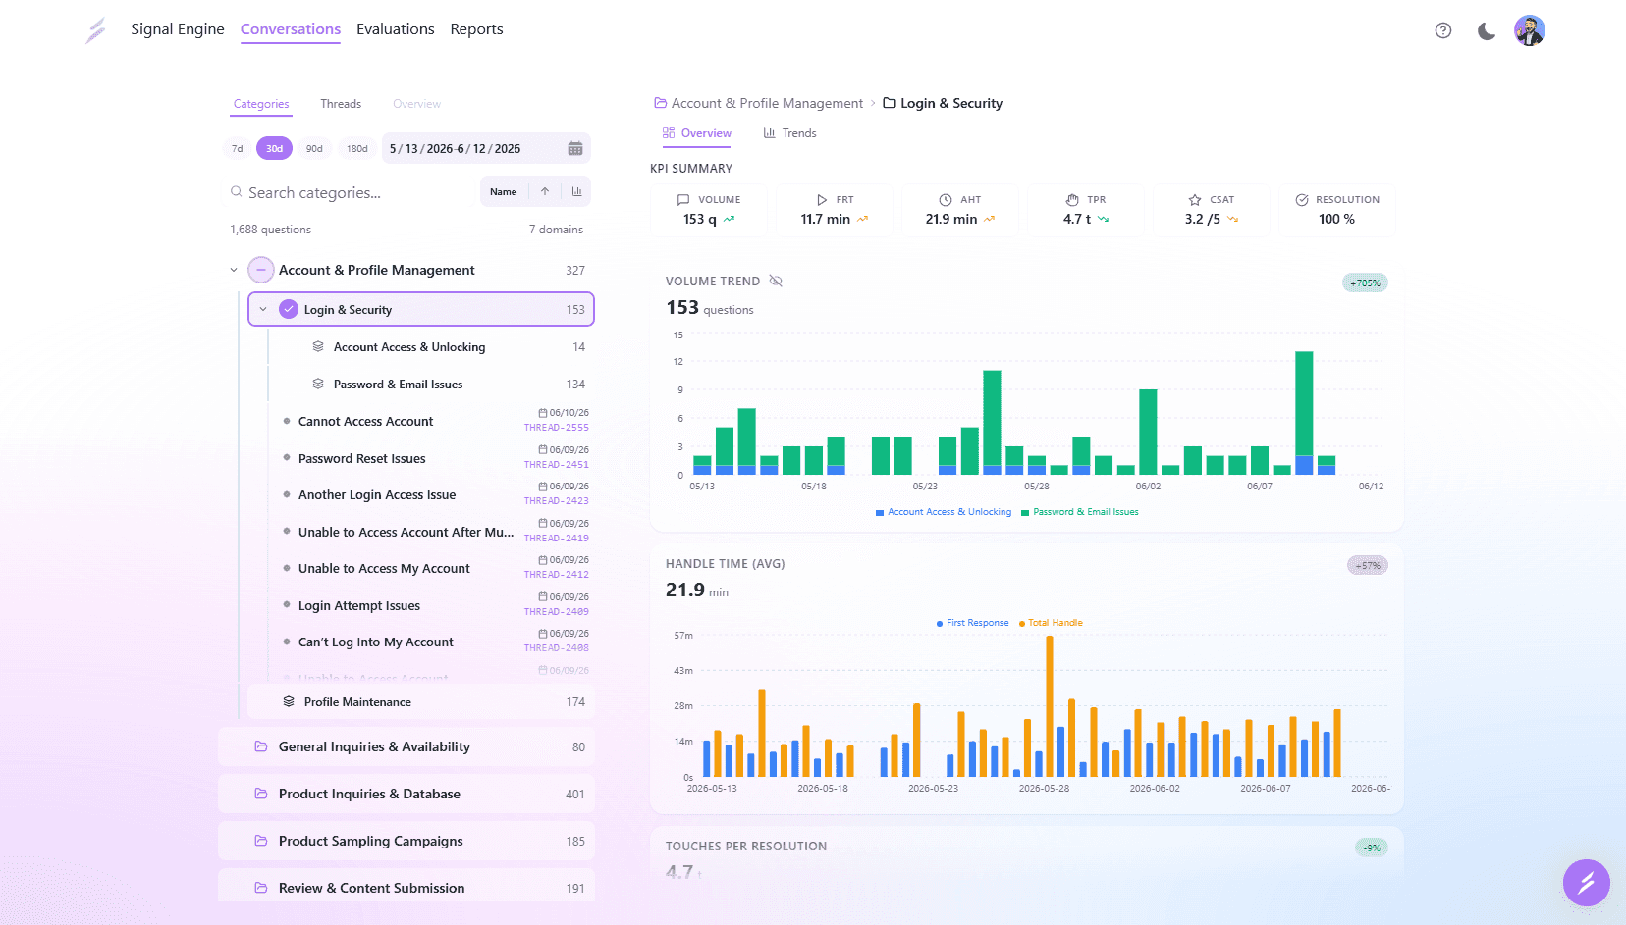Click the +705% volume change badge
The image size is (1626, 925).
[x=1365, y=283]
